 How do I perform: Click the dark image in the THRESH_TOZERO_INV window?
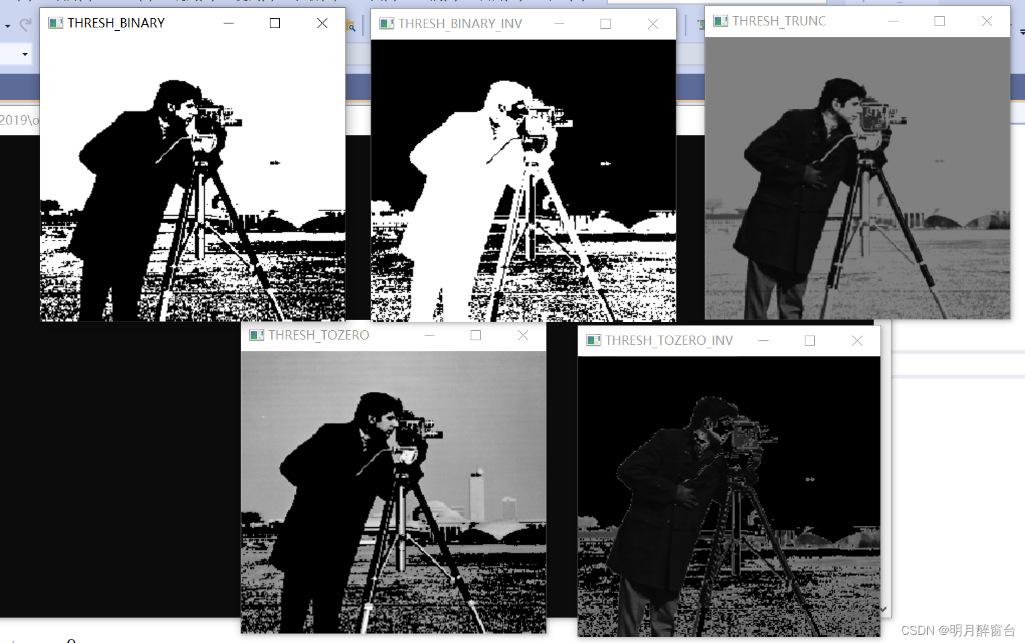(729, 496)
